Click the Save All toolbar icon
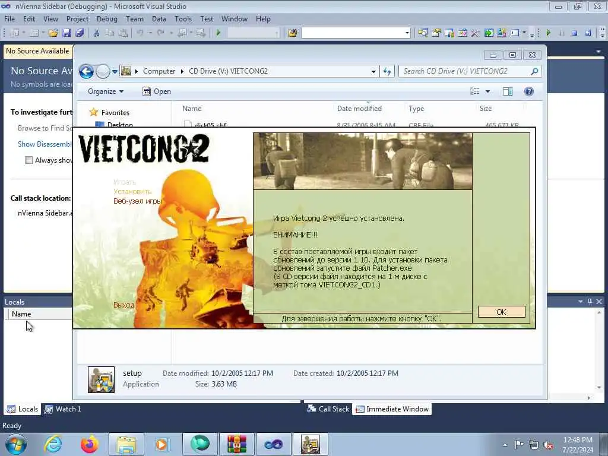The width and height of the screenshot is (608, 456). click(80, 33)
